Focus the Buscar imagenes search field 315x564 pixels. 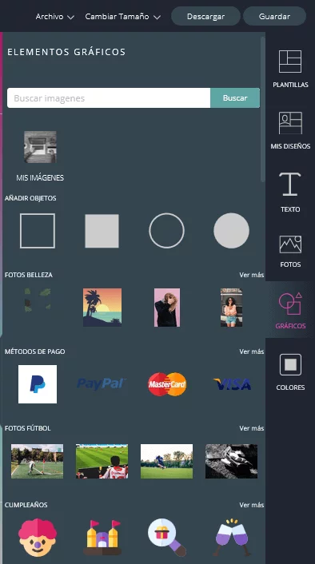[109, 97]
